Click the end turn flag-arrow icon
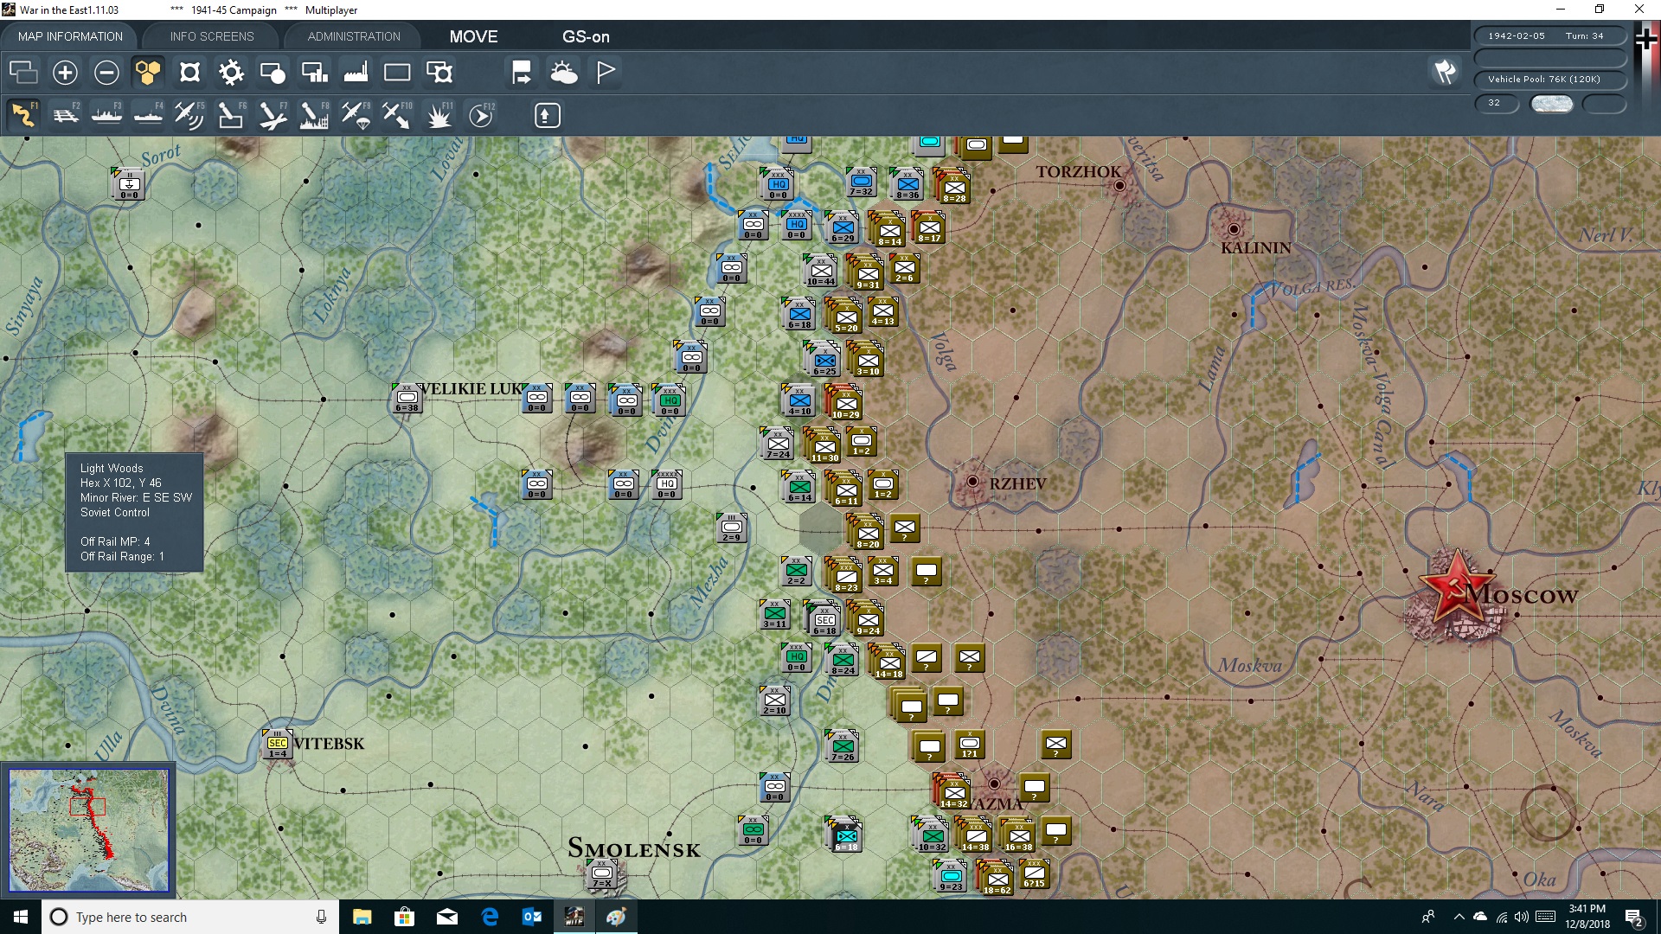The image size is (1661, 934). pyautogui.click(x=522, y=73)
